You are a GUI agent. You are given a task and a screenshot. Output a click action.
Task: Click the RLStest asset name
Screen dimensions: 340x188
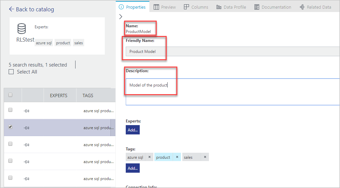(25, 40)
